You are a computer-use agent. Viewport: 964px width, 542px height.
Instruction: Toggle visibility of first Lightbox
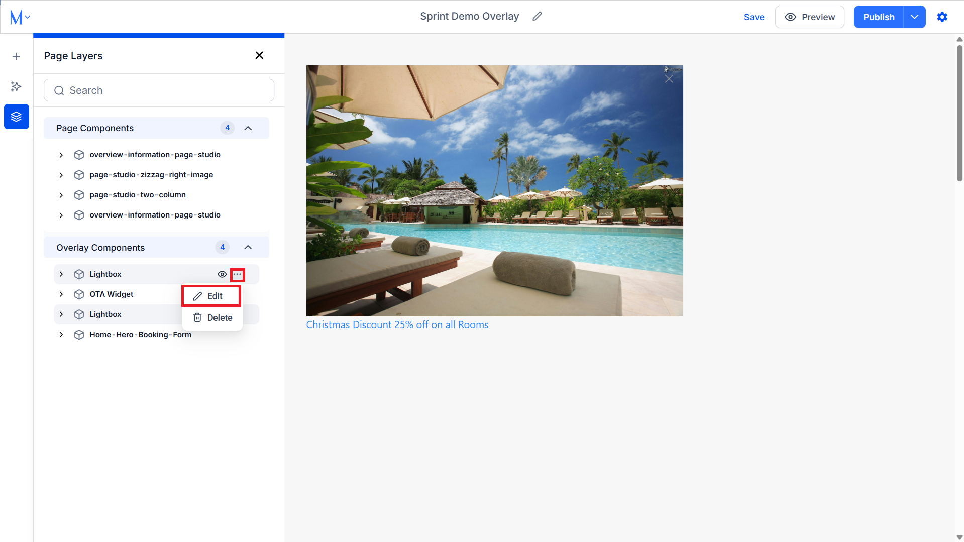click(x=222, y=274)
